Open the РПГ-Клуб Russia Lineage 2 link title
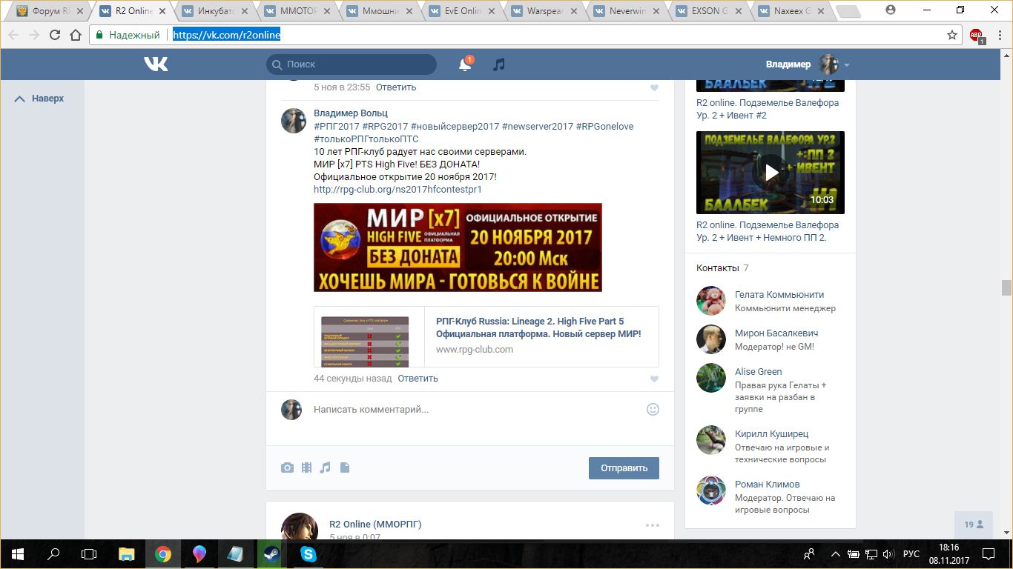 click(x=538, y=327)
